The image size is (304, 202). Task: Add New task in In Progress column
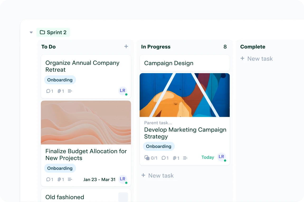coord(158,175)
